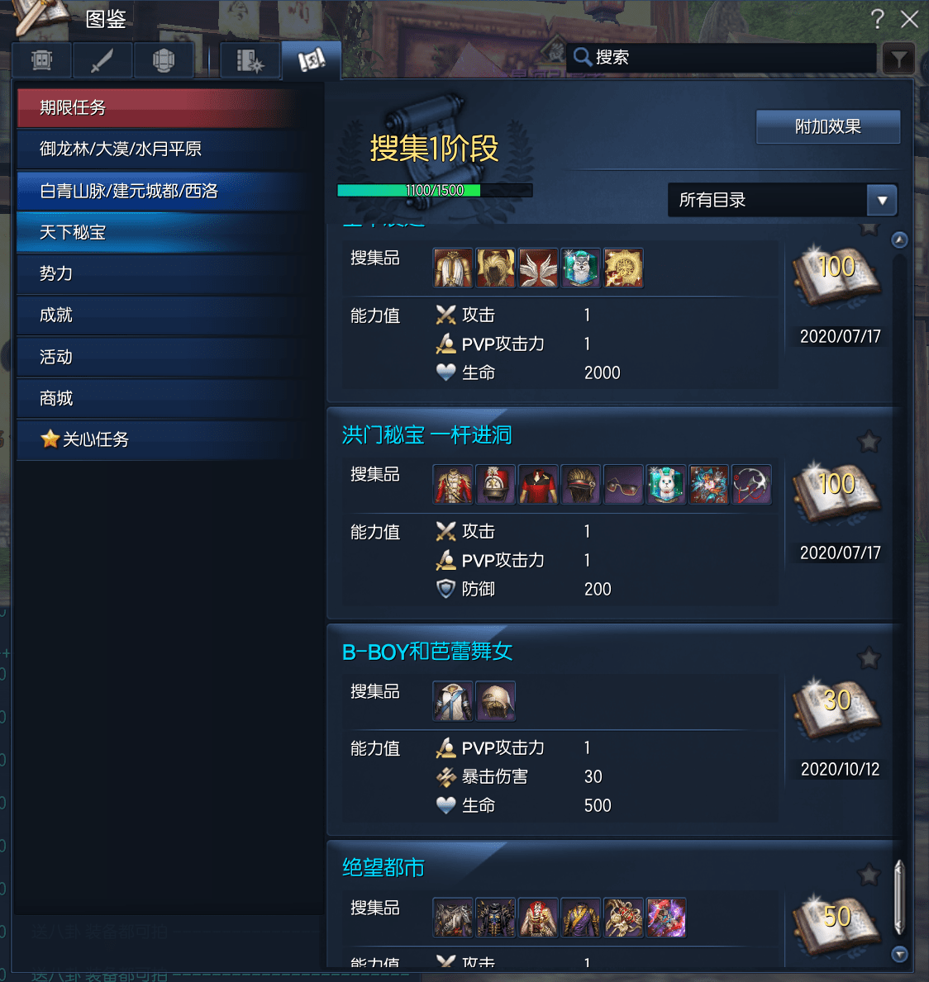Click the scroll down arrow of list
929x982 pixels.
click(899, 954)
